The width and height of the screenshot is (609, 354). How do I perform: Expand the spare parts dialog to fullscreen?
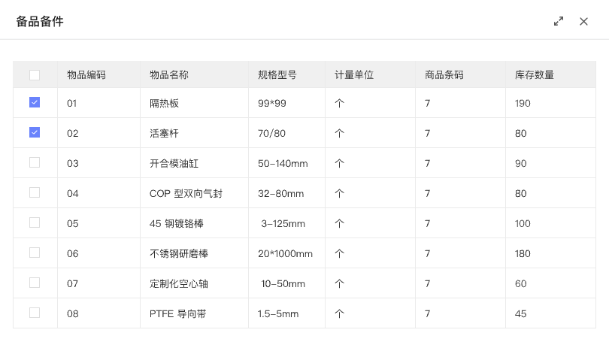coord(559,22)
